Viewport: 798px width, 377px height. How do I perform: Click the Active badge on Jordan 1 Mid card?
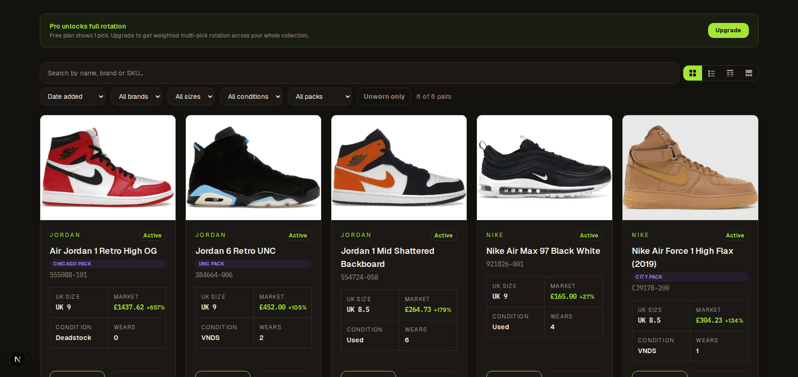[x=444, y=236]
